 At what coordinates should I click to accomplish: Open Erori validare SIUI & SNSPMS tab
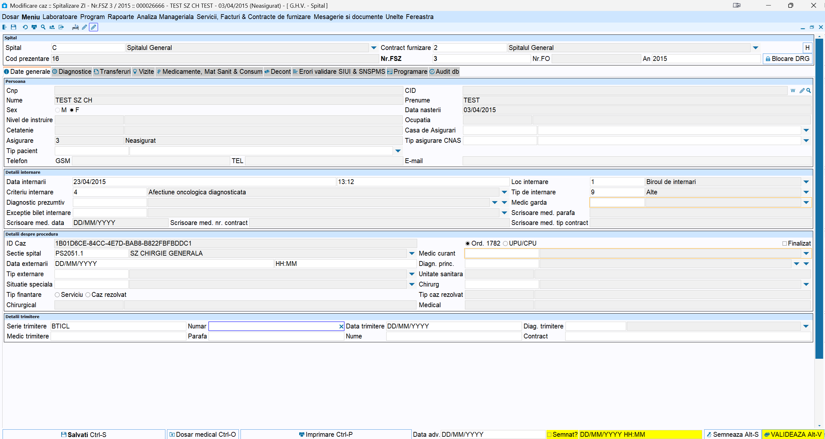(x=339, y=72)
